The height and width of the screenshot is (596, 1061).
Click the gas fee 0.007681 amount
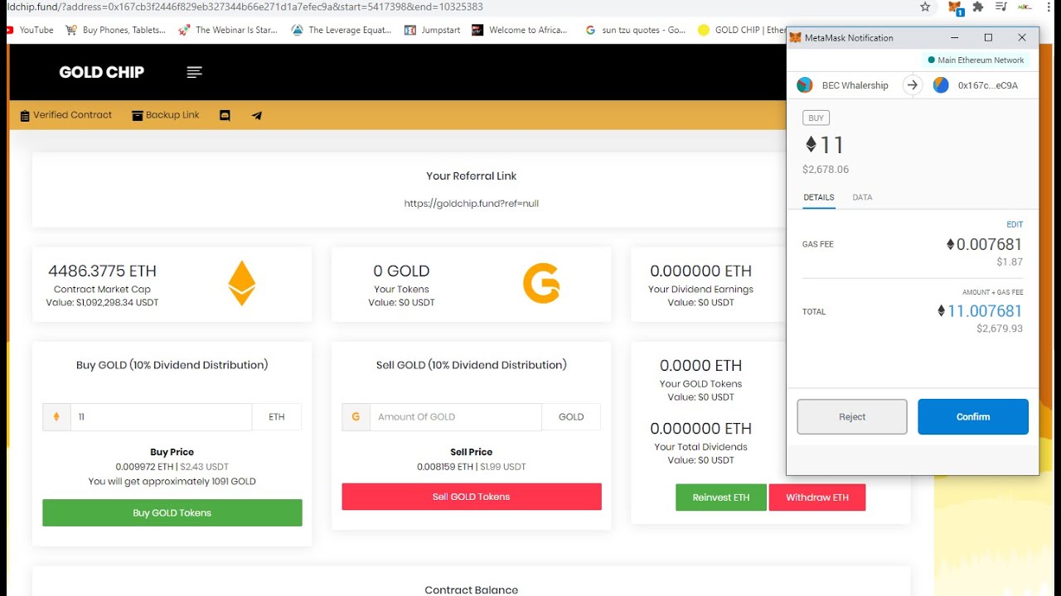point(985,244)
